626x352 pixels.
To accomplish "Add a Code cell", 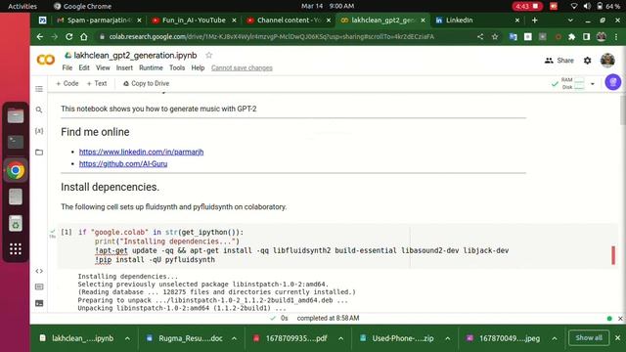I will 67,83.
